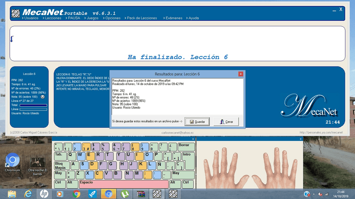Viewport: 355px width, 199px height.
Task: Open the network signal tray icon
Action: click(x=326, y=194)
